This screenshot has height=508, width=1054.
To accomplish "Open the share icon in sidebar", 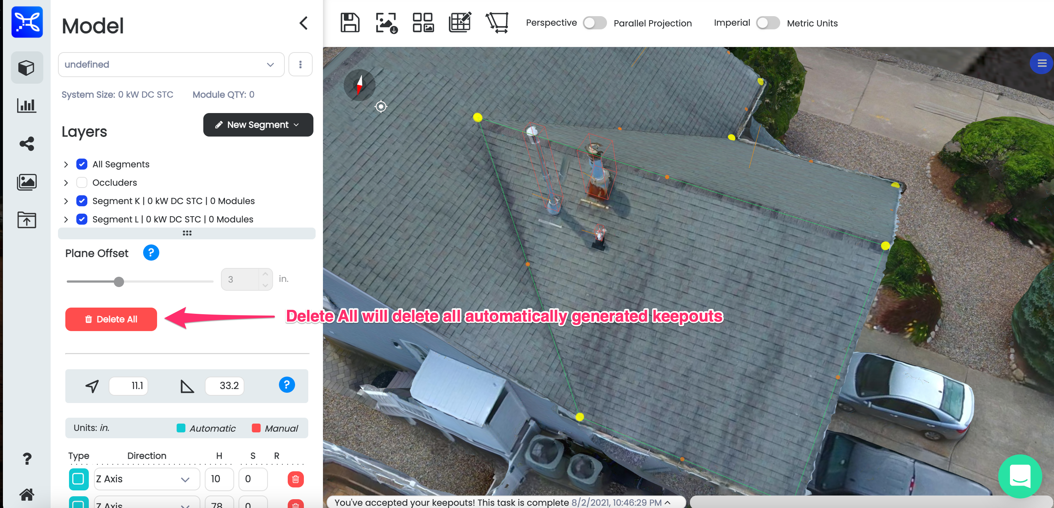I will coord(26,144).
